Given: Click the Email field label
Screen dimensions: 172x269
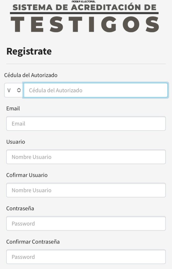Looking at the screenshot, I should tap(13, 108).
